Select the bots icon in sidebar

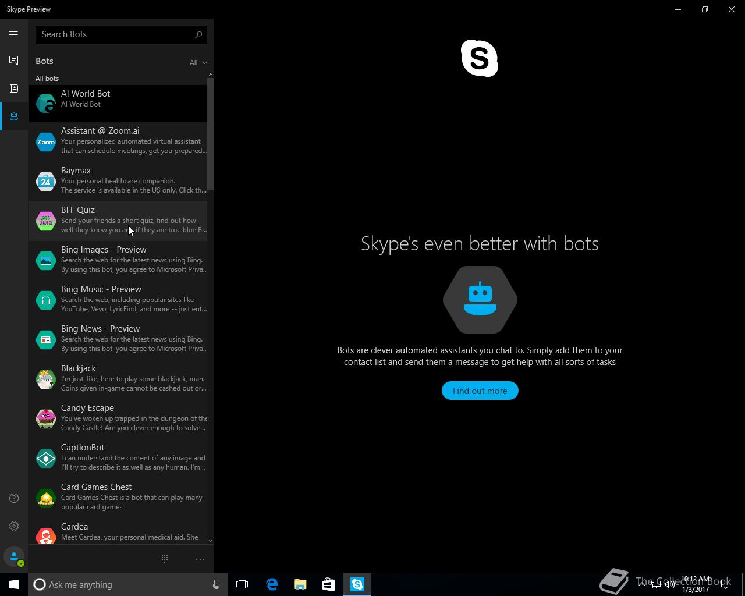(13, 116)
